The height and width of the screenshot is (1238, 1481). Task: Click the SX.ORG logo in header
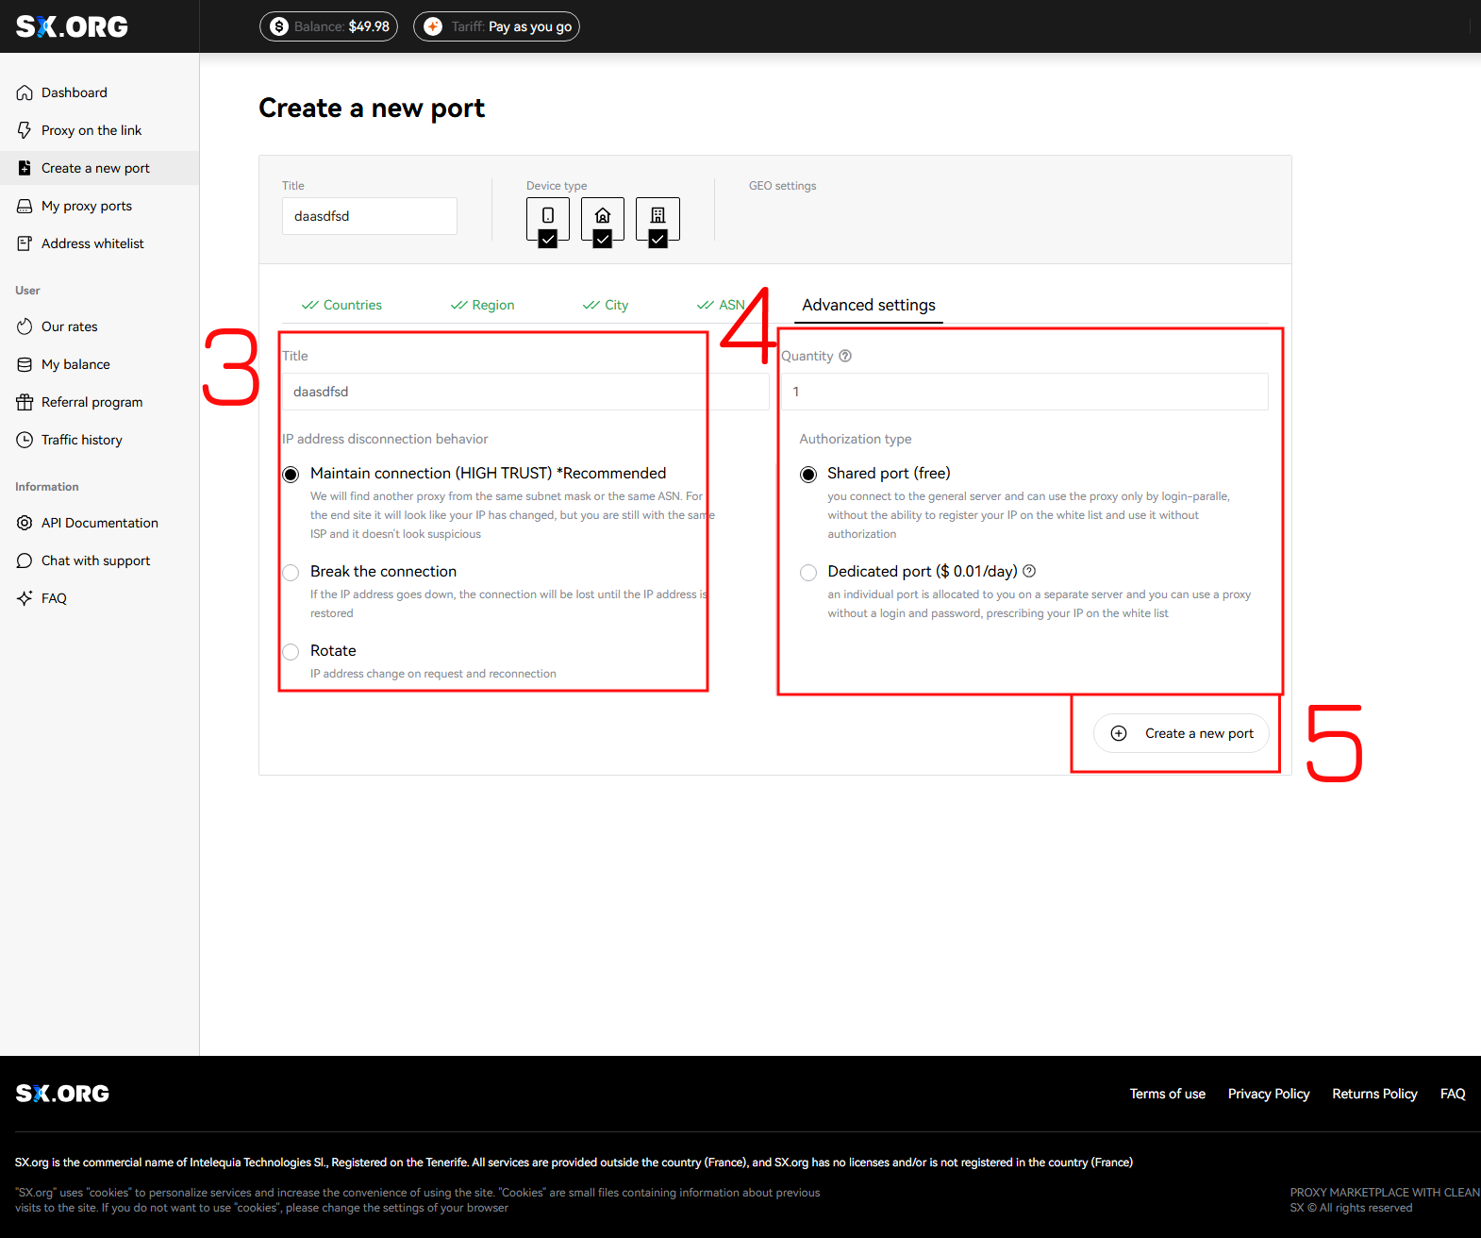[72, 26]
